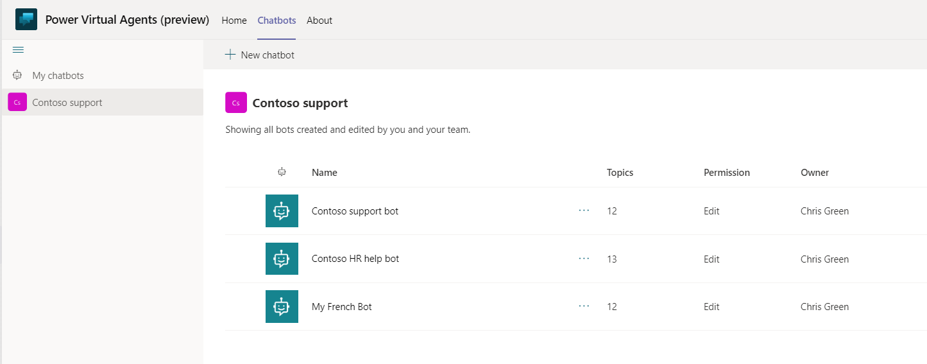Open more options for Contoso HR help bot

click(x=584, y=259)
